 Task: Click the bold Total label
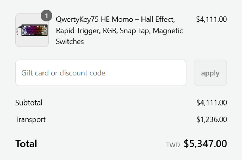click(26, 144)
